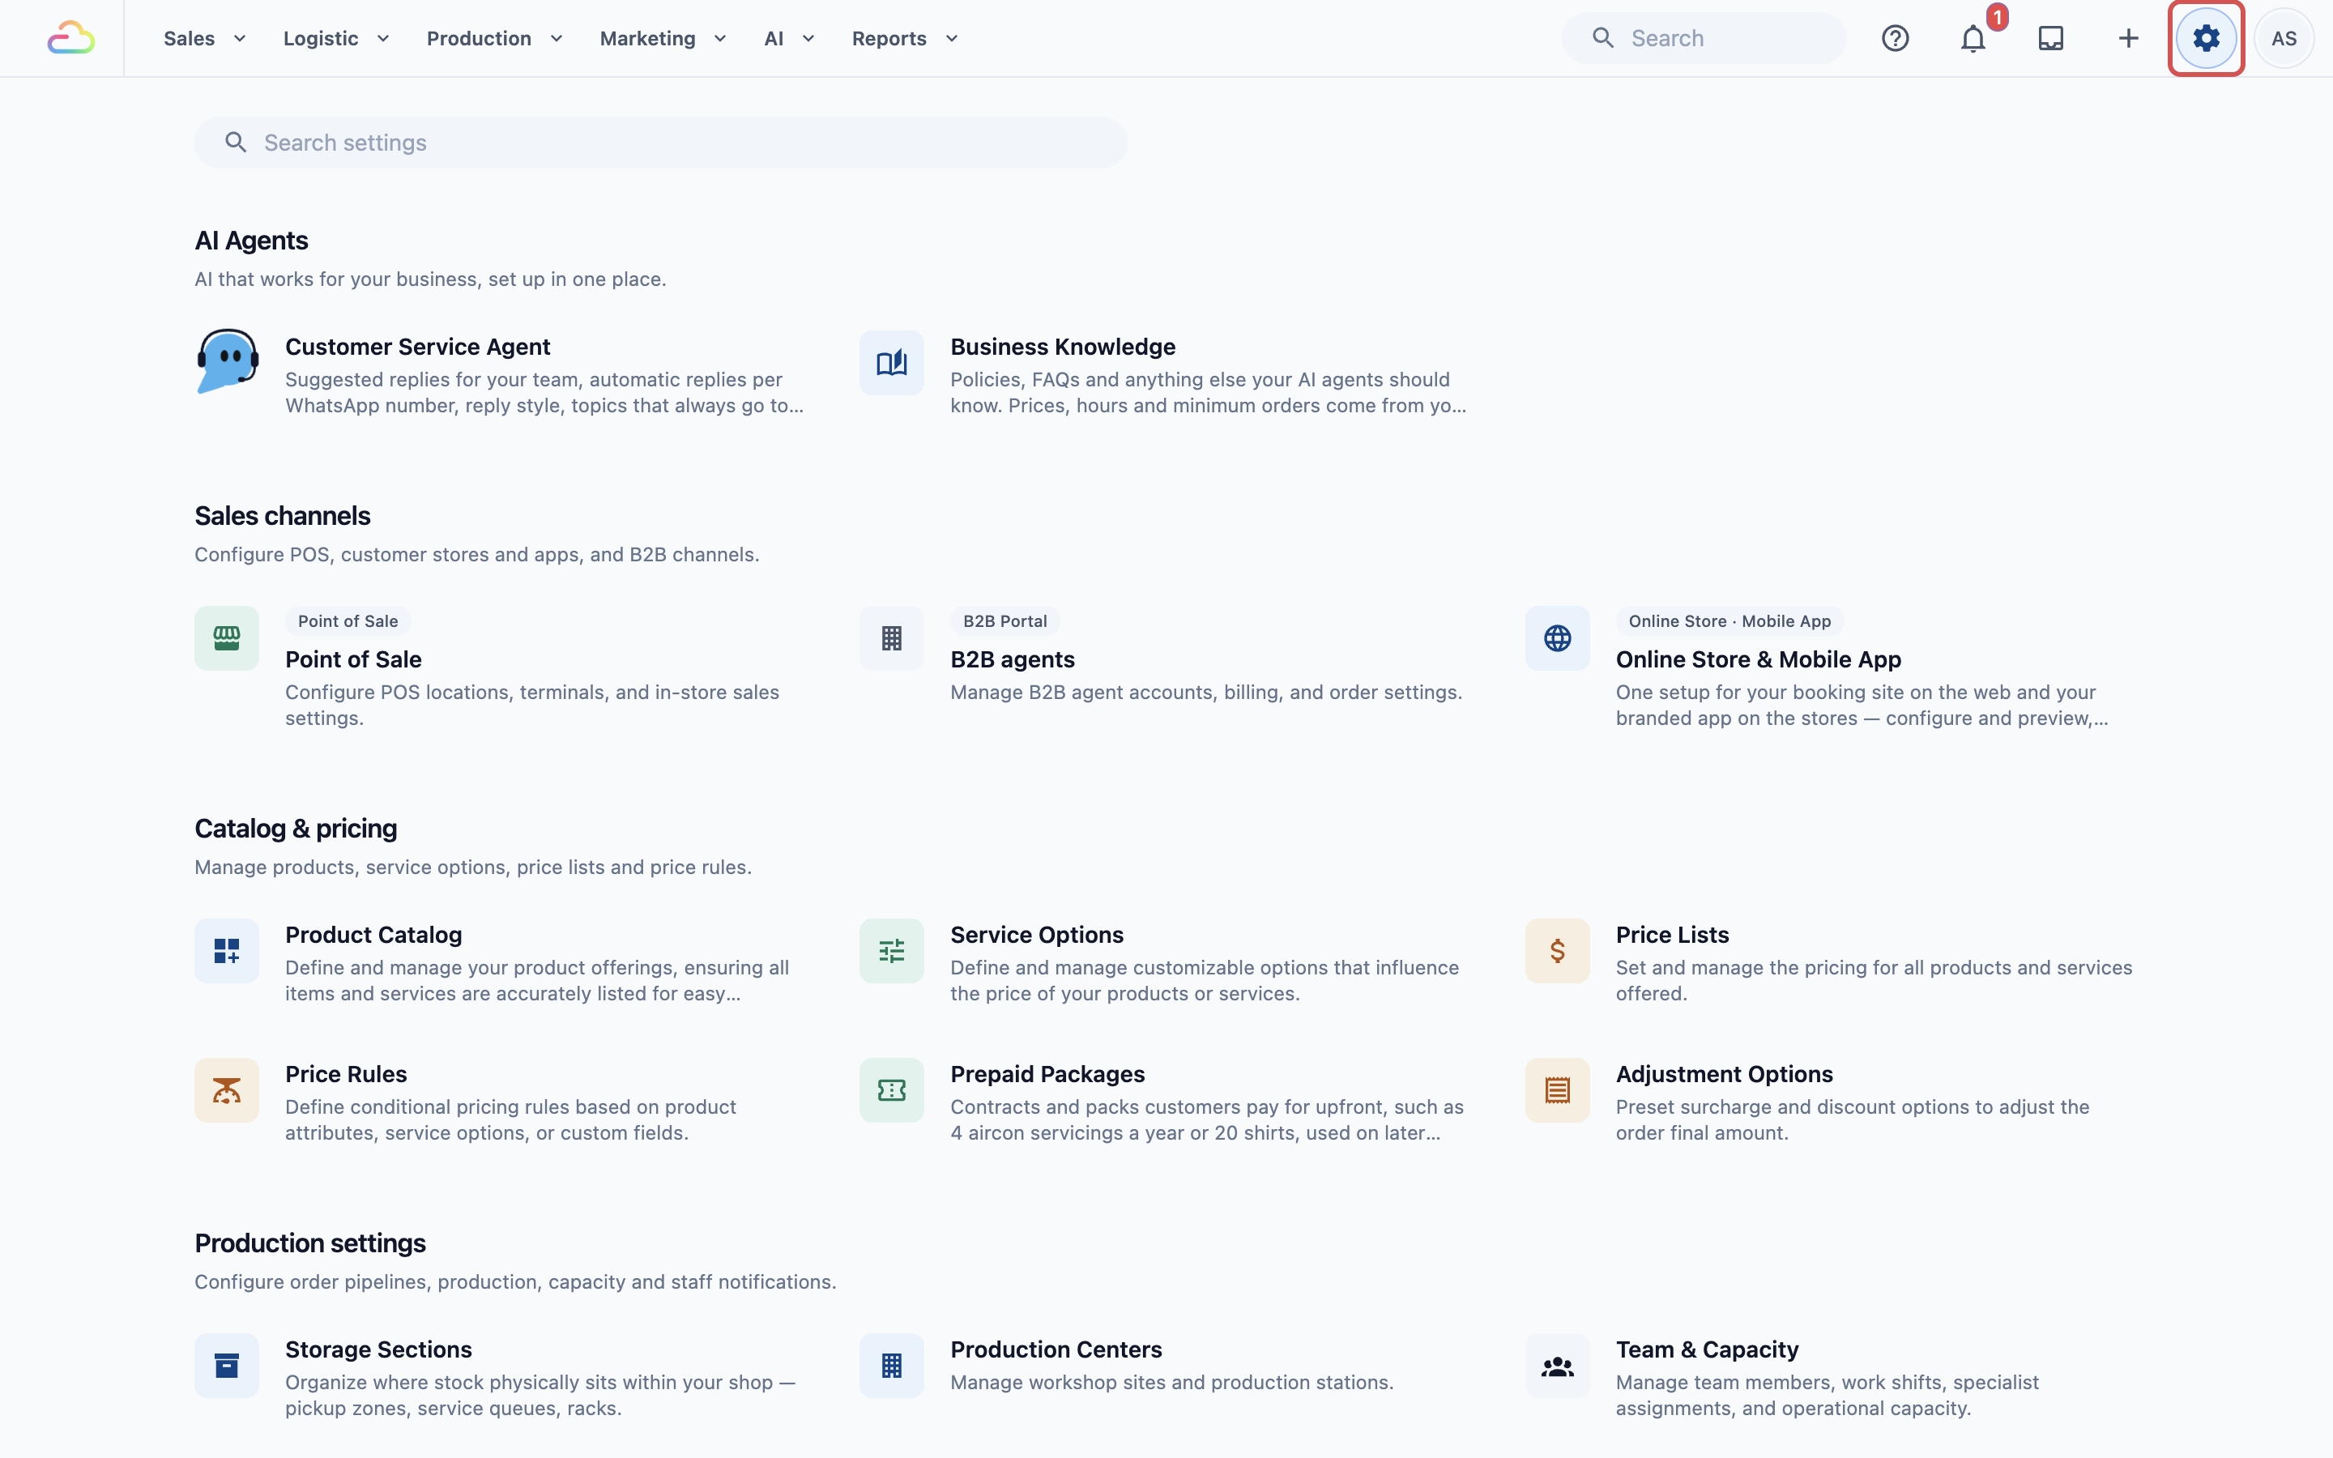Click the Business Knowledge book icon
The image size is (2333, 1458).
(892, 363)
